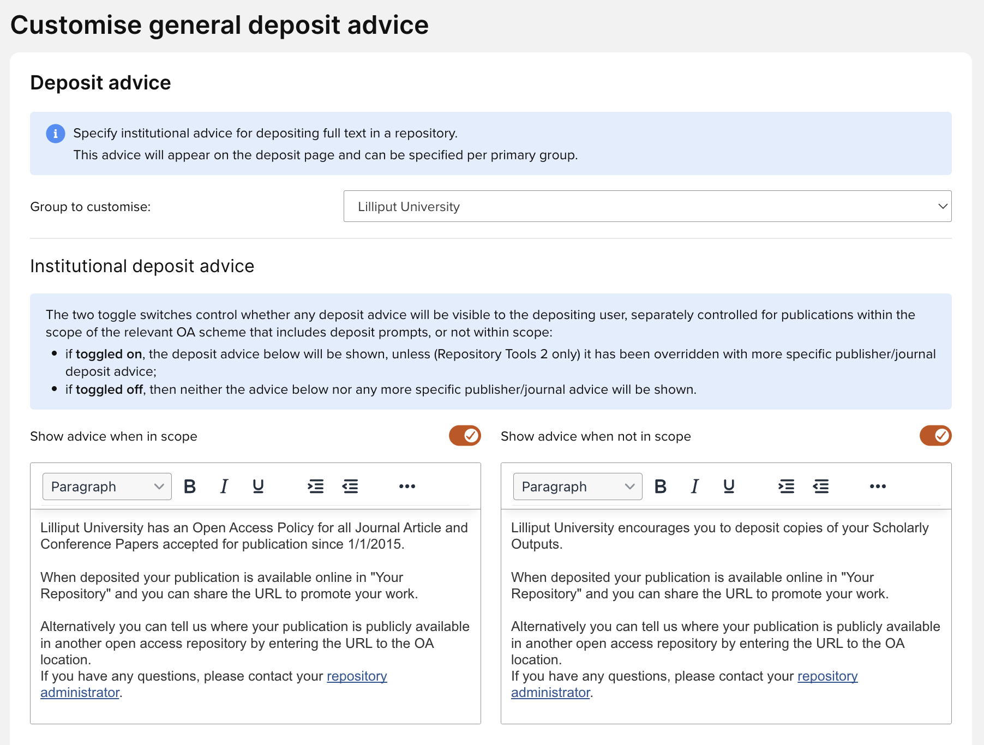Expand Paragraph style dropdown in the not-in-scope editor
This screenshot has height=745, width=984.
(x=578, y=486)
